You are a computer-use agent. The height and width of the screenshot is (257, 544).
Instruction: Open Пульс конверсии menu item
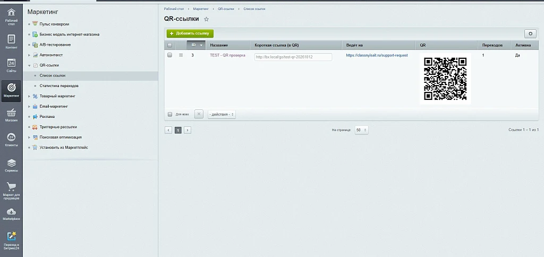55,24
